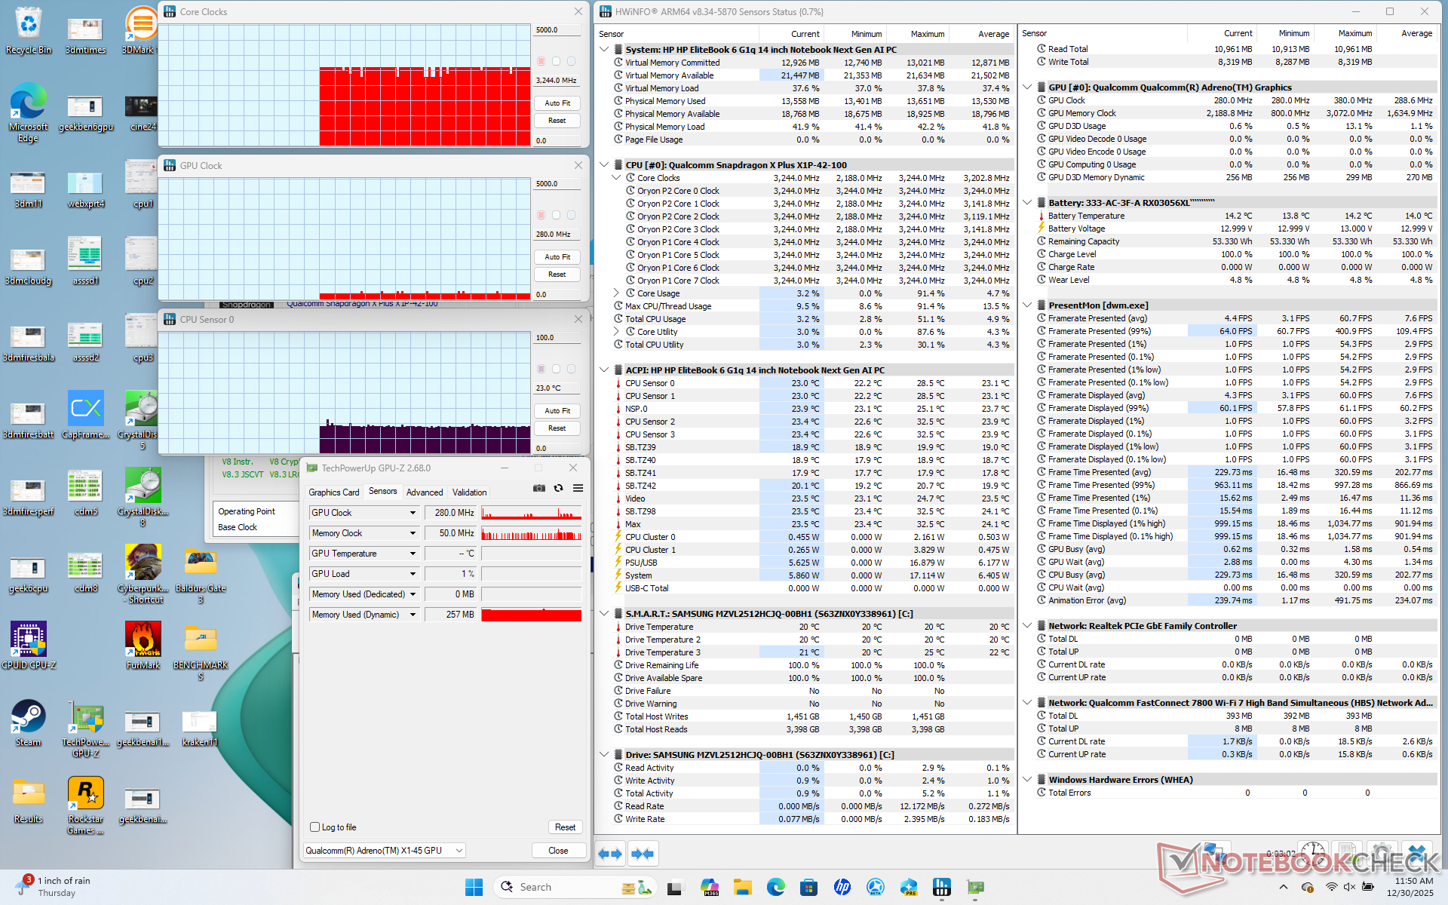The width and height of the screenshot is (1448, 905).
Task: Click the Reset button in GPU-Z
Action: pos(565,827)
